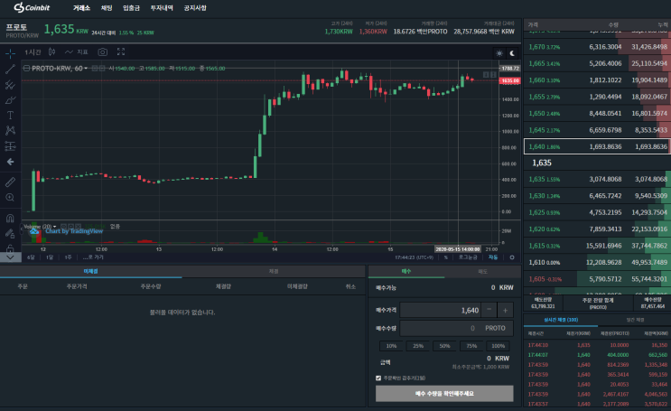Switch chart to light sun theme
The height and width of the screenshot is (411, 671).
click(499, 53)
